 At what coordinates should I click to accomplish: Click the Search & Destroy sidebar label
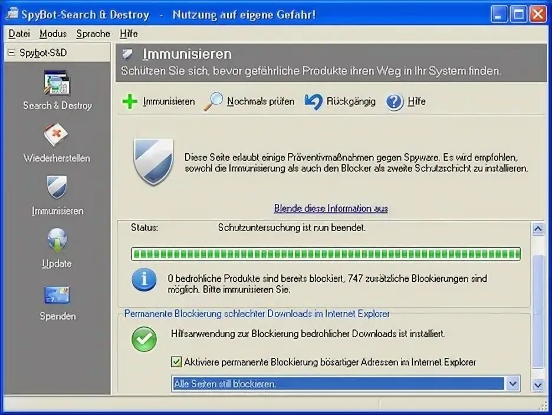pos(57,106)
